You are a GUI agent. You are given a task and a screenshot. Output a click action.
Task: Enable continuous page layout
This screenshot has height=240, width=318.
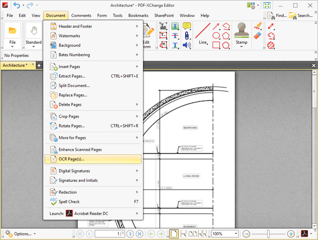[x=183, y=234]
